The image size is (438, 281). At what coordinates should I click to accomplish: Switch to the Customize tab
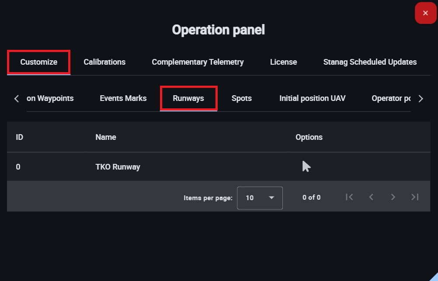point(39,62)
